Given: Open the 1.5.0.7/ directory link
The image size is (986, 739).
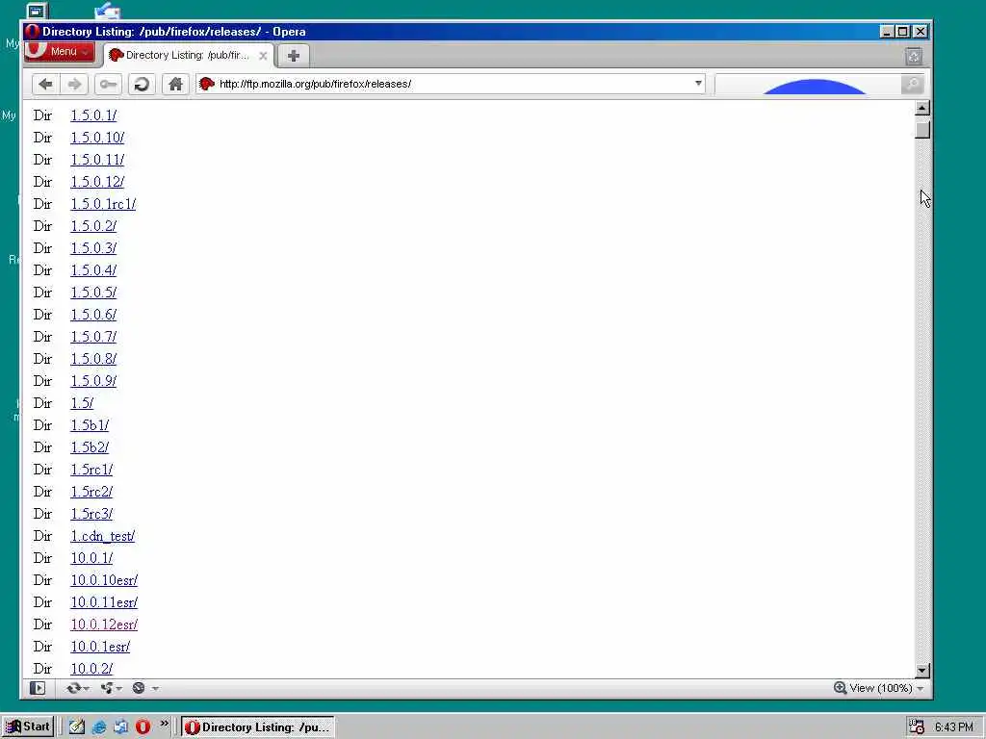Looking at the screenshot, I should [x=93, y=336].
